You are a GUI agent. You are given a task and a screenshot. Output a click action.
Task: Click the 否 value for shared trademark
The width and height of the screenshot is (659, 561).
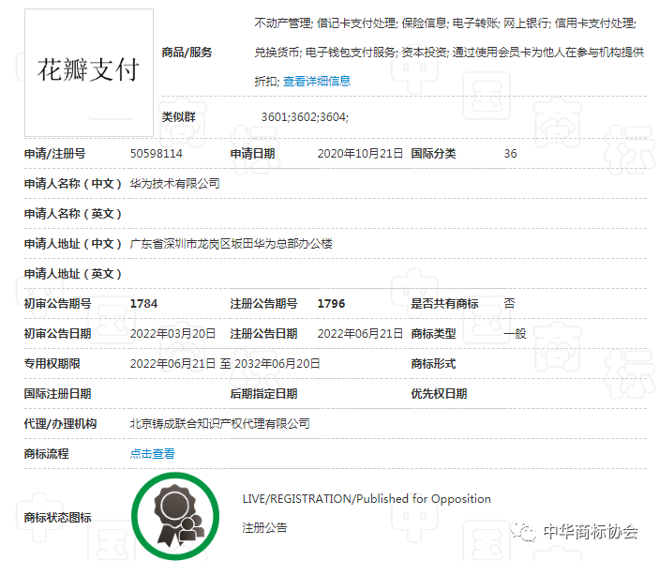(509, 304)
